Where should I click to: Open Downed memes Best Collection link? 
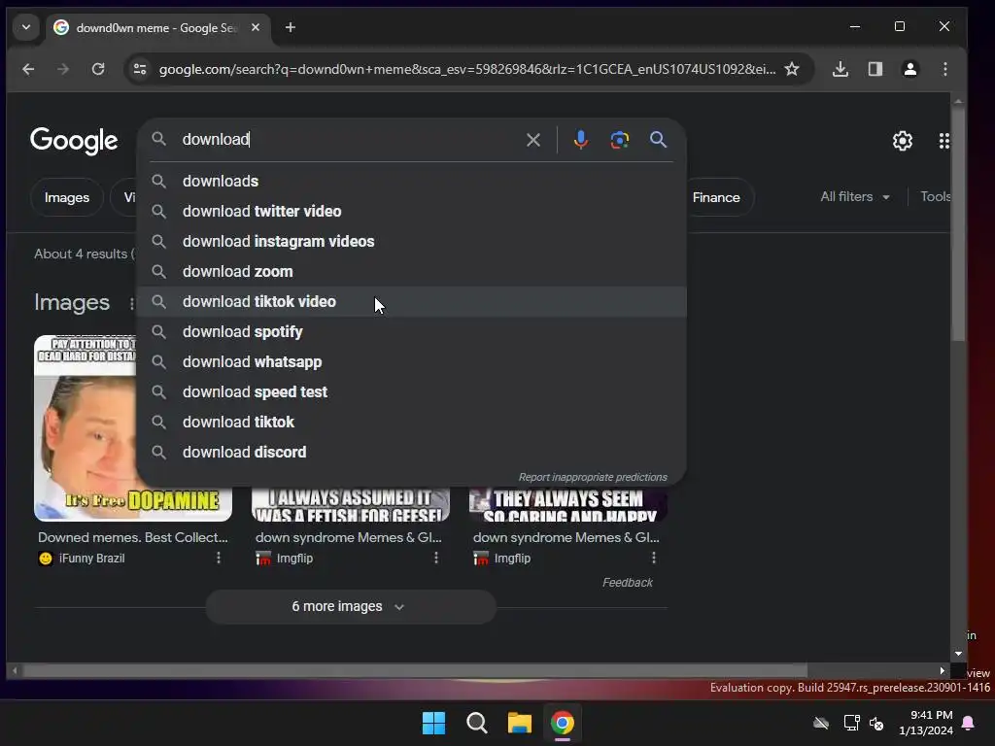(132, 537)
